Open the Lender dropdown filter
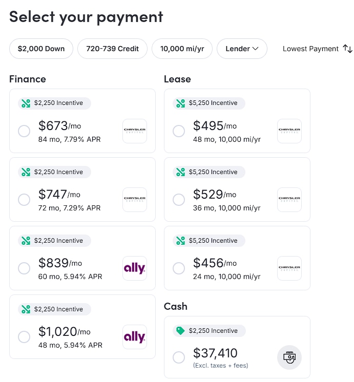 (x=242, y=49)
